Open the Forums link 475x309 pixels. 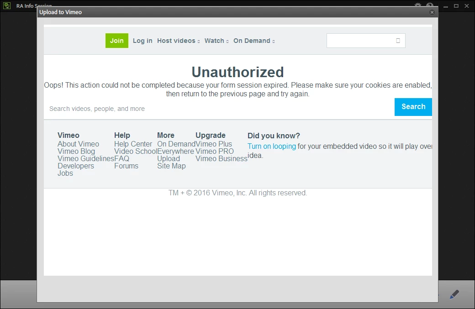tap(126, 166)
